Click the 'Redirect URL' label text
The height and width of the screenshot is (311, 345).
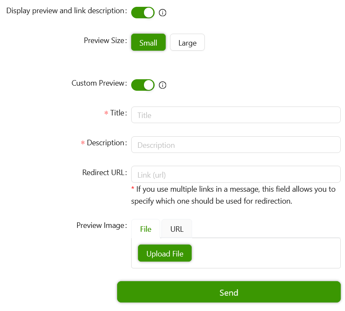pyautogui.click(x=103, y=173)
